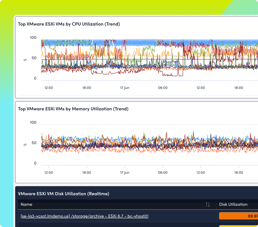The image size is (258, 227).
Task: Click the % axis label on CPU chart
Action: (25, 60)
